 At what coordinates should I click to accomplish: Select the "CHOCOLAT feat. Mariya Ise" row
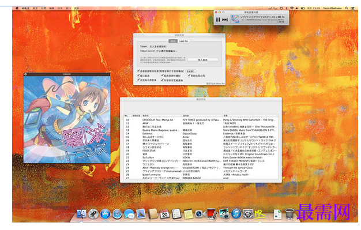[201, 120]
